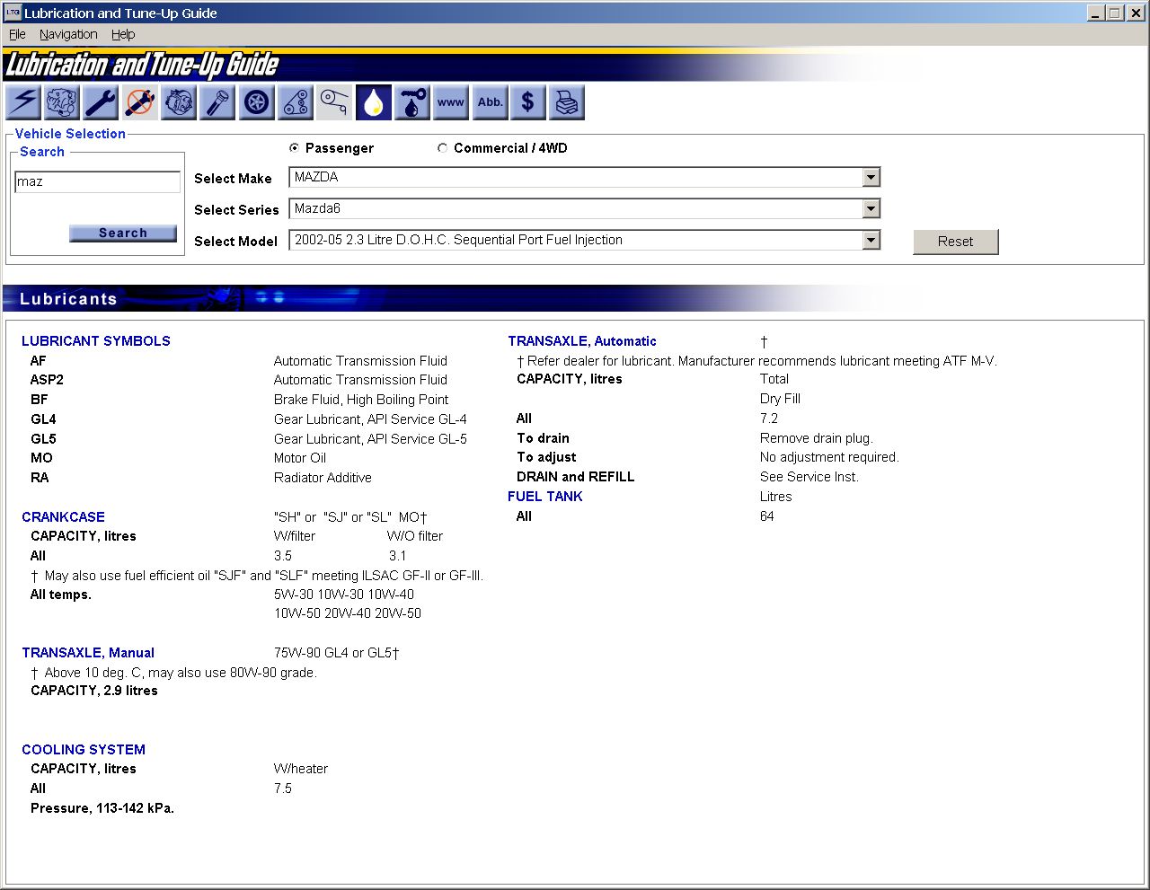Select the oil drop lubricants icon

point(373,102)
